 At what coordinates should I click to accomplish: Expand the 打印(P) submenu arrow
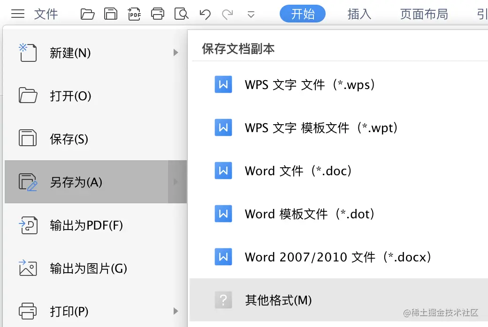pos(175,311)
